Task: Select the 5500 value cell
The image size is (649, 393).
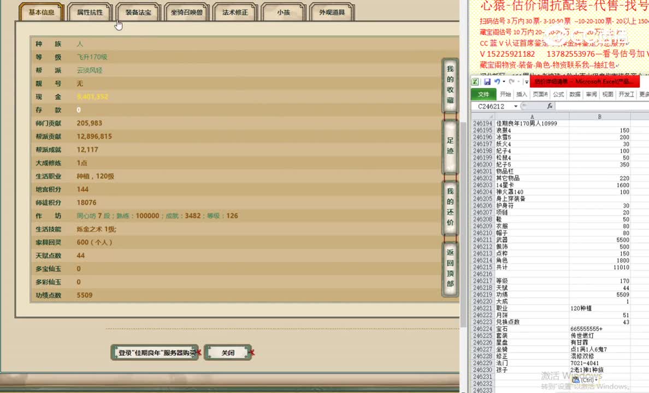Action: 600,240
